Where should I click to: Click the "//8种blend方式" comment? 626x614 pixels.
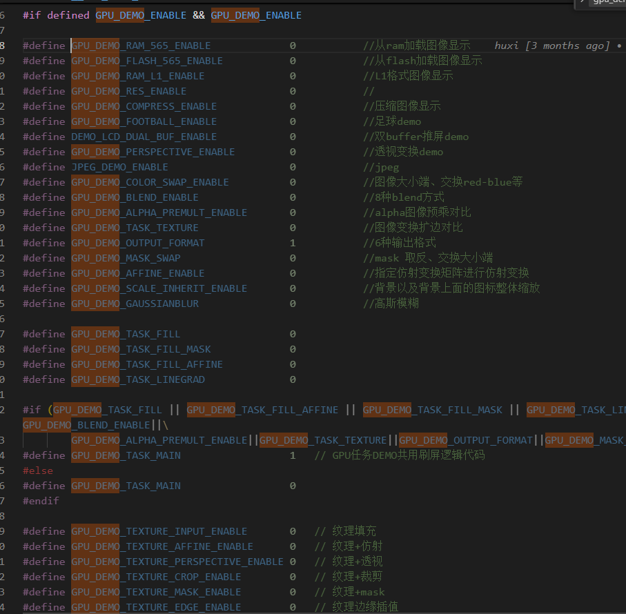click(404, 197)
